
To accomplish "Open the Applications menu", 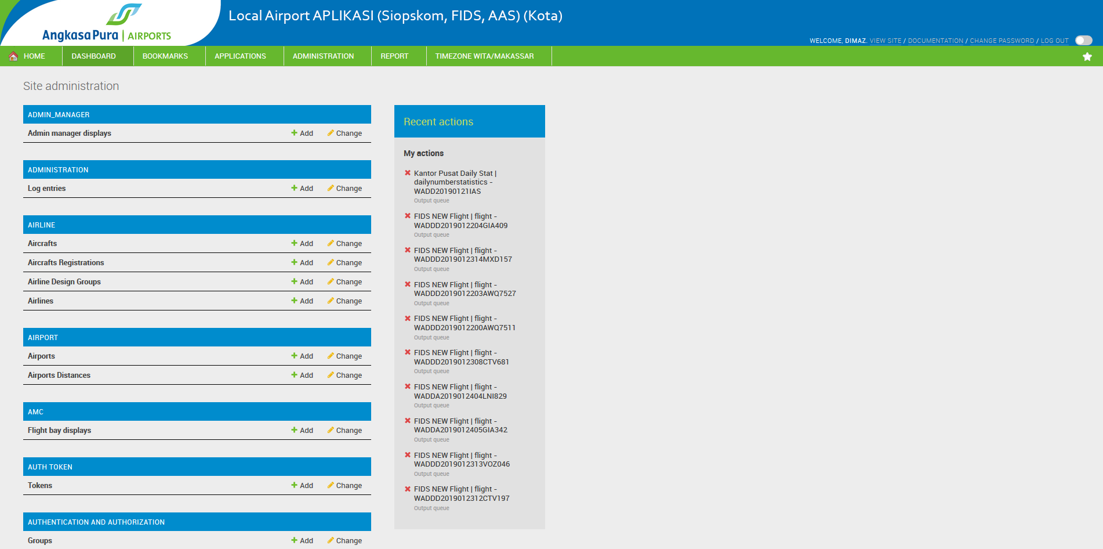I will 240,56.
